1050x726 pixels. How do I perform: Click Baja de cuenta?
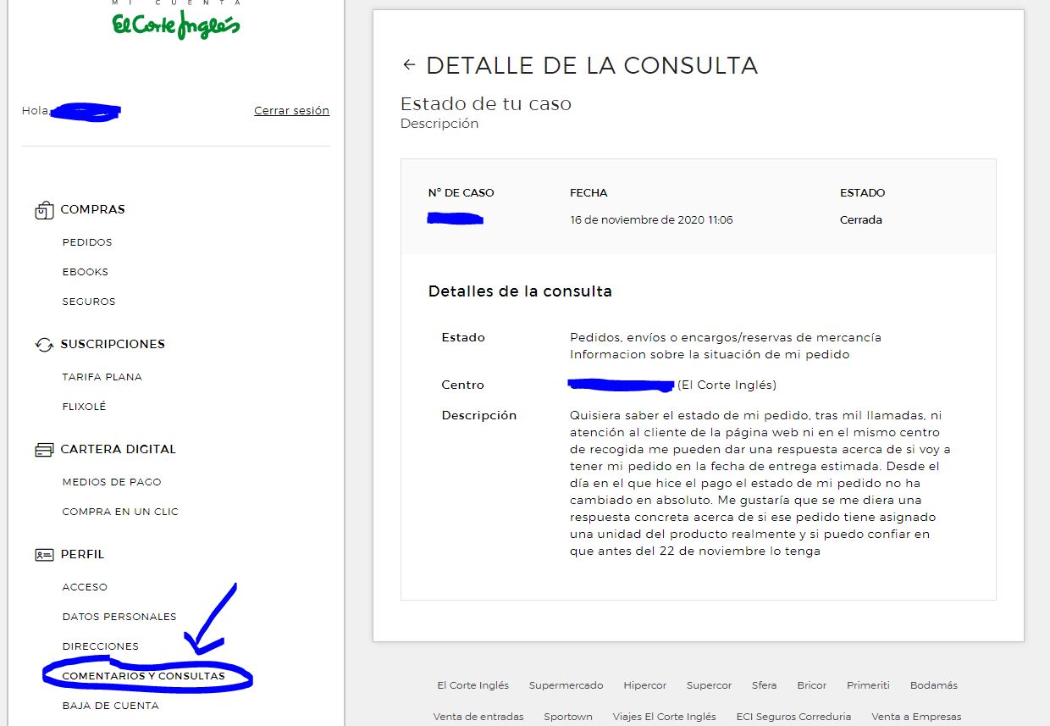[x=111, y=706]
